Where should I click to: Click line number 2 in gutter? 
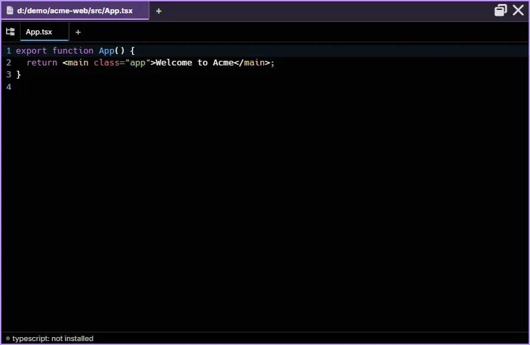(x=9, y=63)
